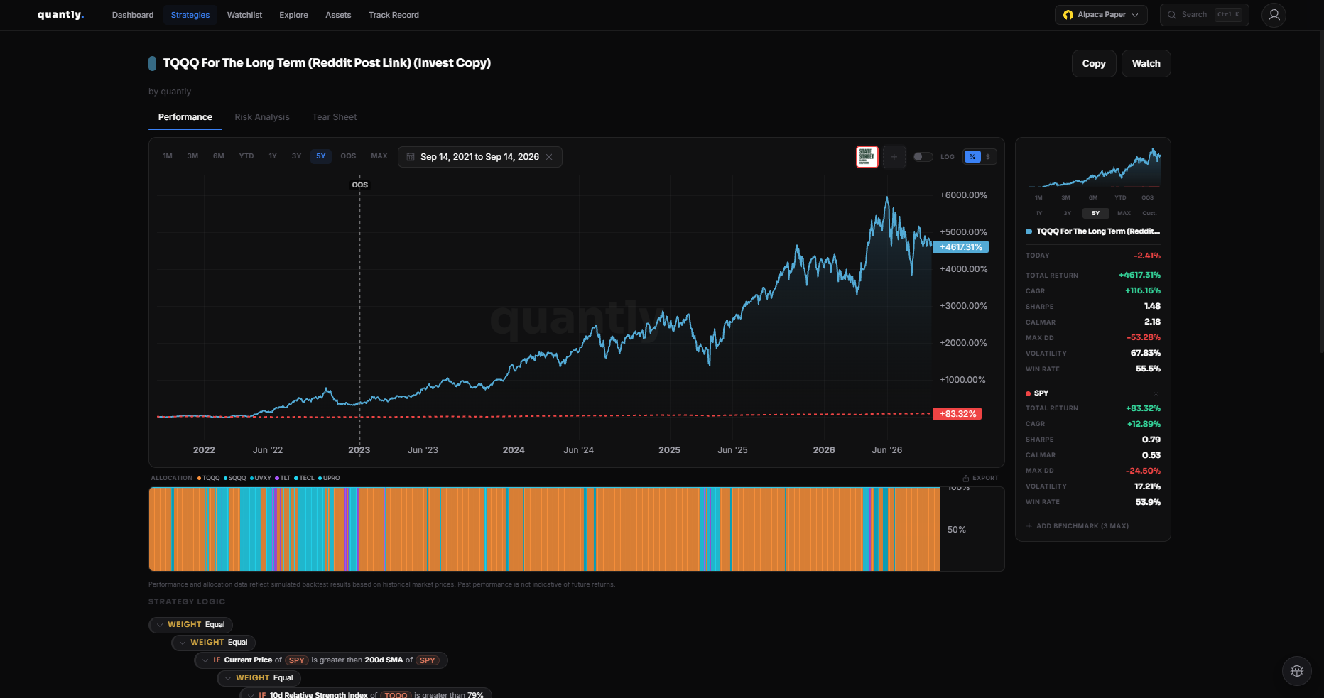Open the Watchlist menu
Viewport: 1324px width, 698px height.
point(244,15)
